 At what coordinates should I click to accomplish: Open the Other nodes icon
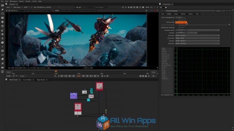(x=2, y=67)
